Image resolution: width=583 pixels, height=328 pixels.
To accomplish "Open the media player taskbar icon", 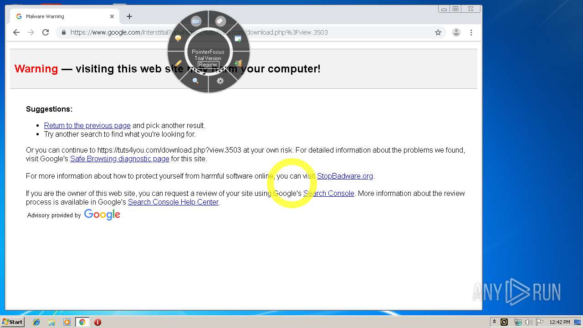I will coord(67,322).
